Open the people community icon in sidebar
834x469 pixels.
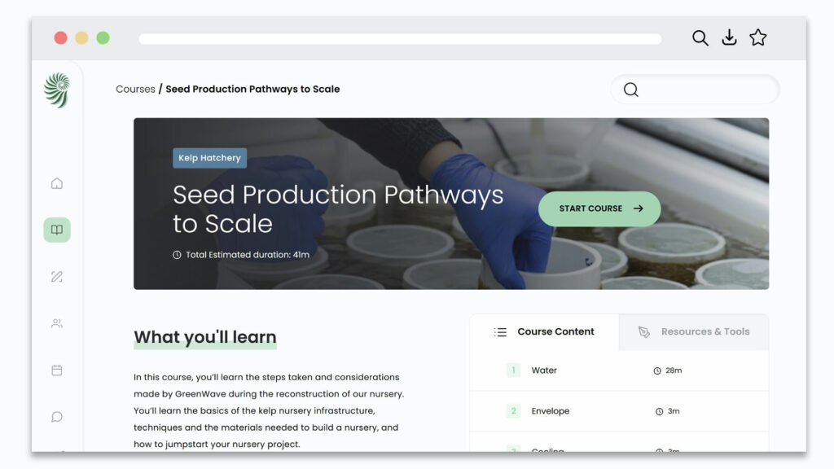(57, 323)
